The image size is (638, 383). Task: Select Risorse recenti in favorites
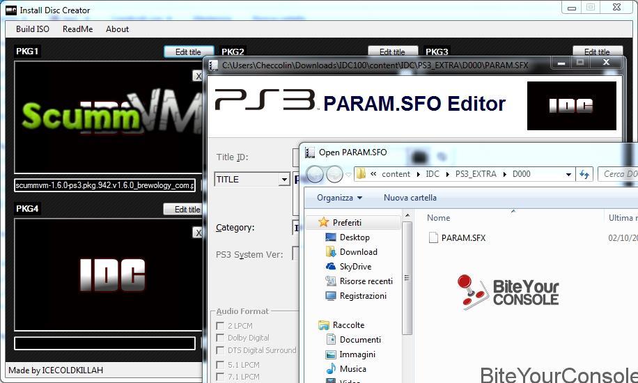point(366,281)
